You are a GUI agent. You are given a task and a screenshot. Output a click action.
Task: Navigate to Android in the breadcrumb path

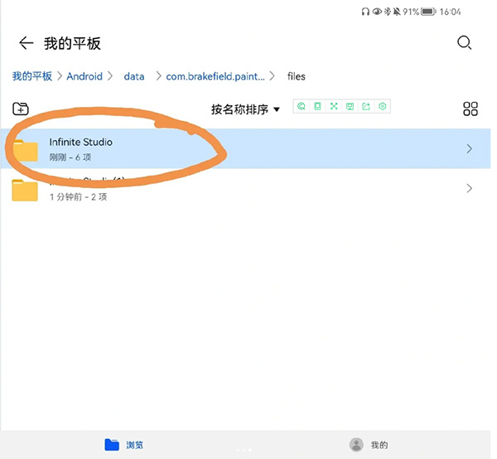pos(84,76)
